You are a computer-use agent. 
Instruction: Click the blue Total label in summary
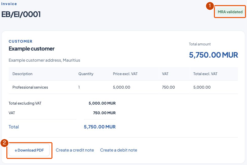[14, 127]
